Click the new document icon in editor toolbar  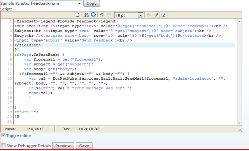(78, 15)
